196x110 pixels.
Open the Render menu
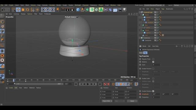pos(58,5)
